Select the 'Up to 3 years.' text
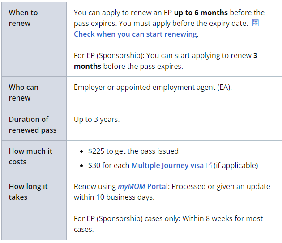282x243 pixels. coord(97,119)
